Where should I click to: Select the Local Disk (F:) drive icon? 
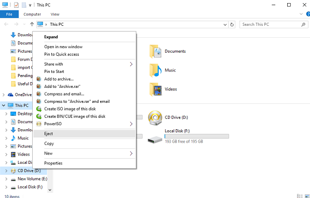[x=155, y=140]
